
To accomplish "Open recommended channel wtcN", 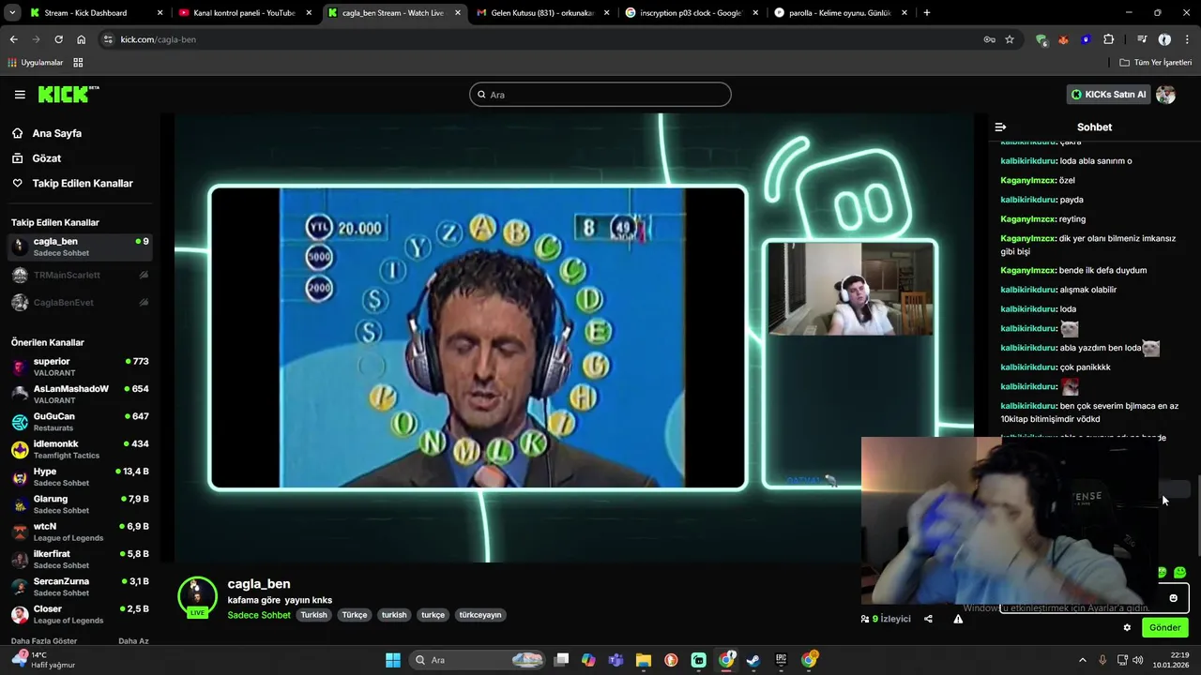I will point(80,532).
